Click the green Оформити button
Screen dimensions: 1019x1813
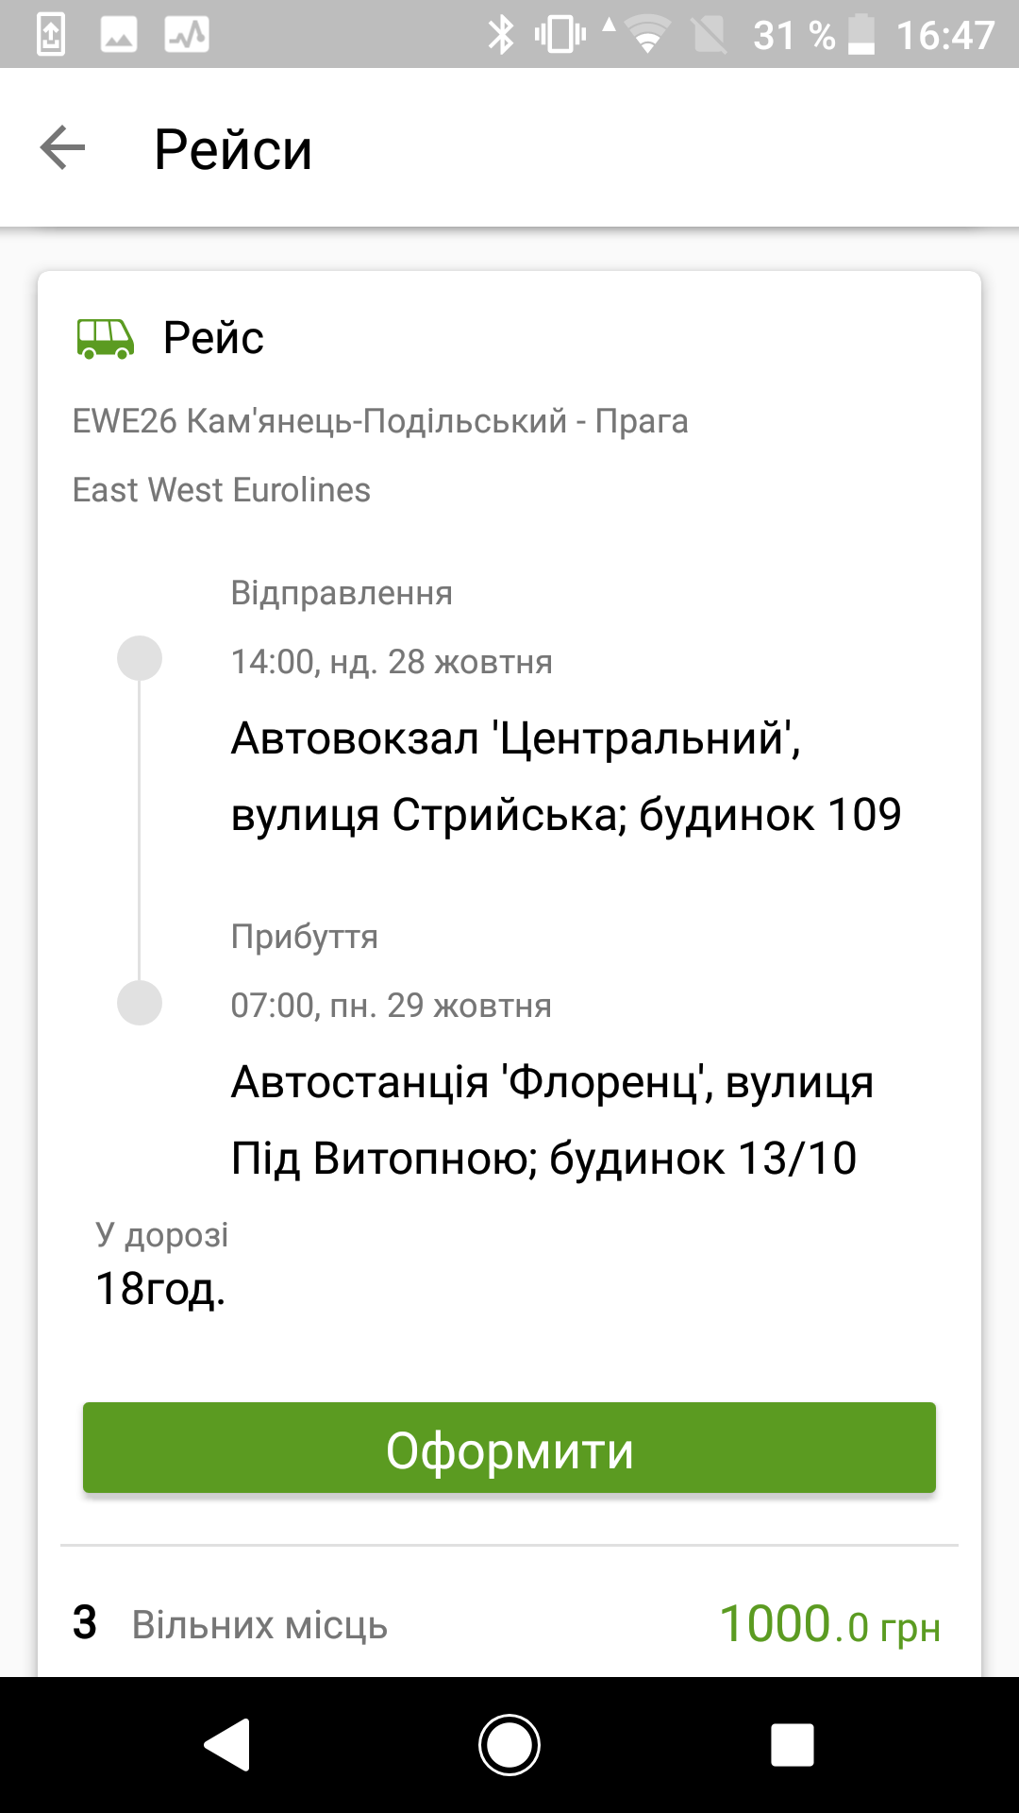(509, 1448)
